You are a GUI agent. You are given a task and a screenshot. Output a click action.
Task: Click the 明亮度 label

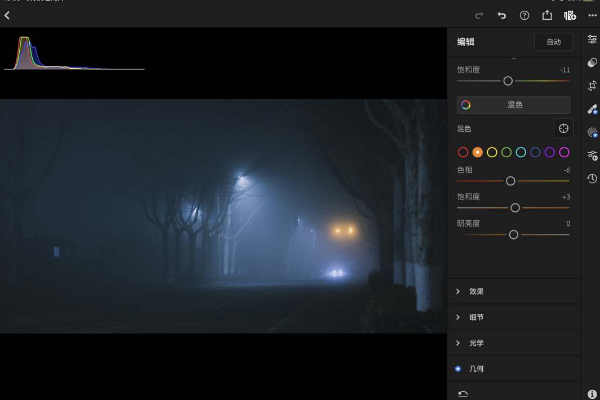pos(468,223)
